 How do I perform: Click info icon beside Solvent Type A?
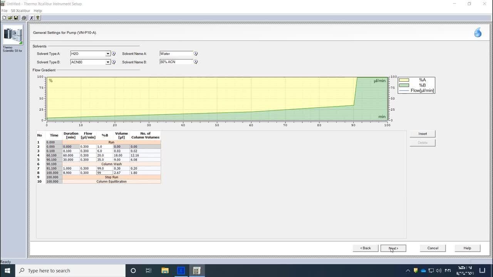pos(114,54)
